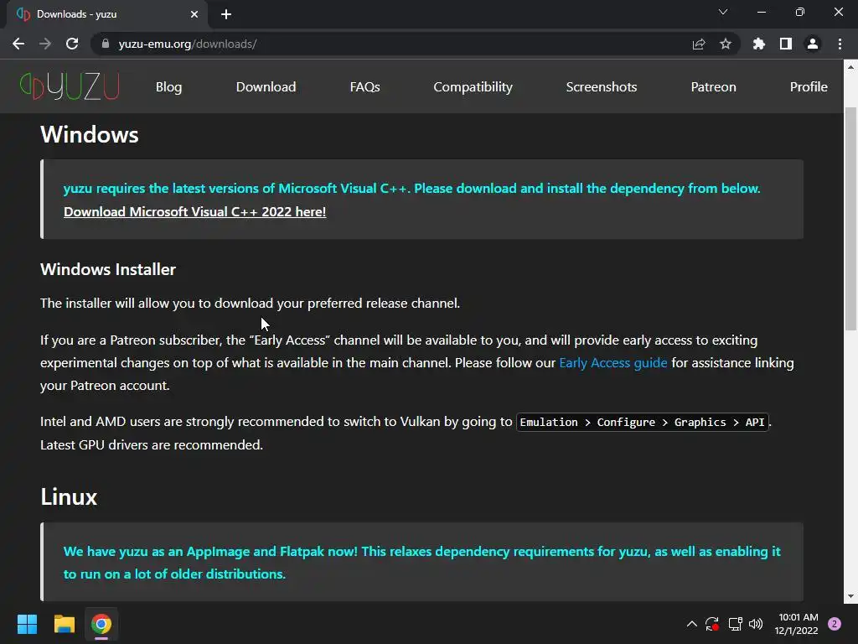This screenshot has height=644, width=858.
Task: Close the Downloads - yuzu tab
Action: click(194, 14)
